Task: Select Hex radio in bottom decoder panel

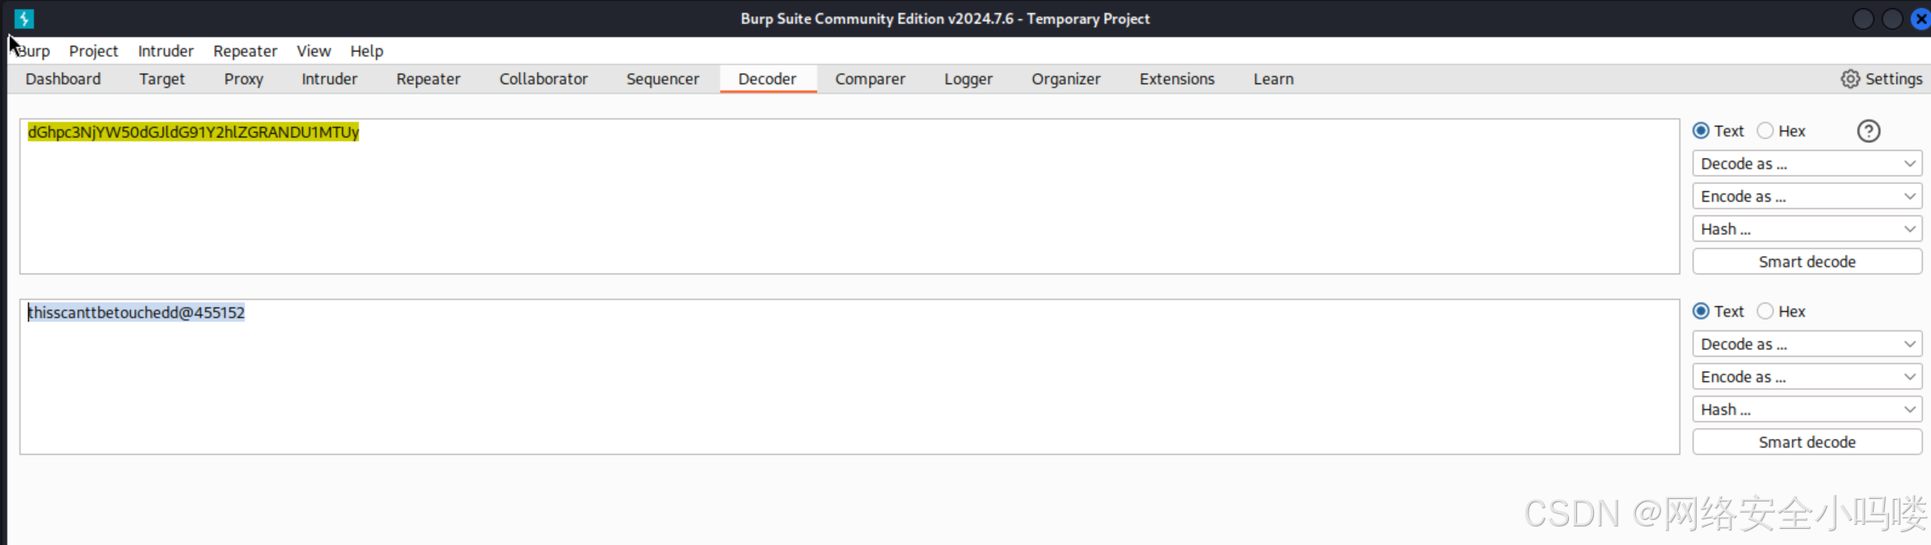Action: click(1765, 312)
